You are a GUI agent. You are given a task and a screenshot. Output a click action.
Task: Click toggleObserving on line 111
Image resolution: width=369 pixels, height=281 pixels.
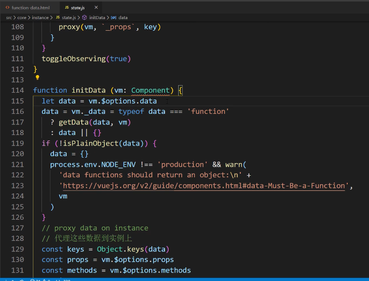click(74, 59)
